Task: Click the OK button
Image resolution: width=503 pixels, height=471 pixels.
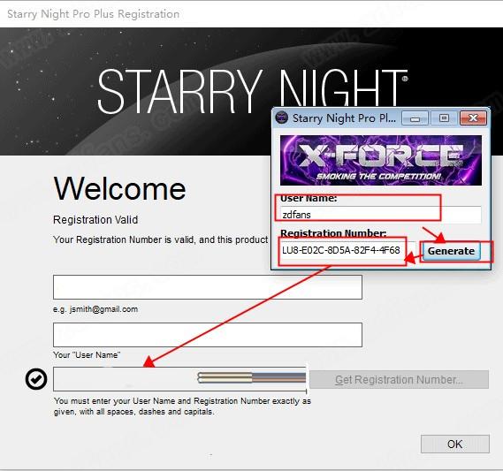Action: click(x=455, y=444)
